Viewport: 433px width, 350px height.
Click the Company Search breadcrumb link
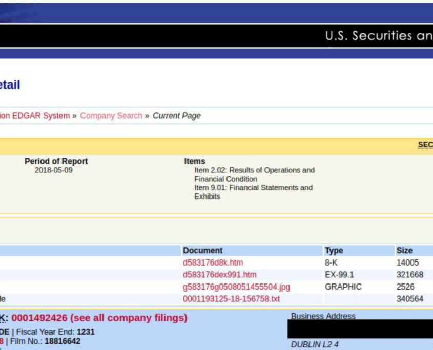[x=111, y=116]
